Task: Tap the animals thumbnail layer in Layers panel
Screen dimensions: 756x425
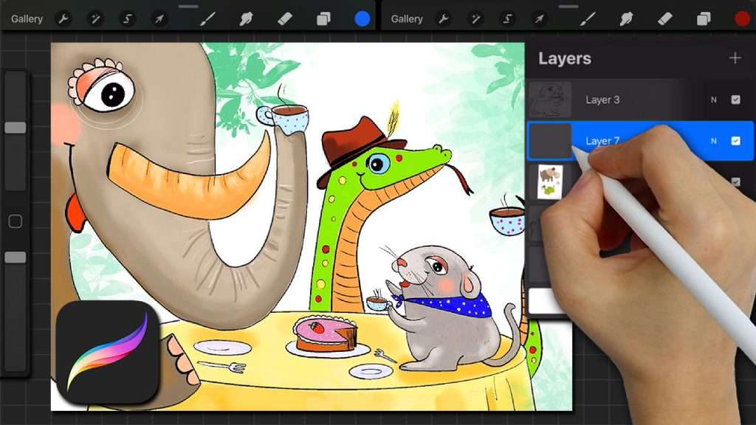Action: 549,182
